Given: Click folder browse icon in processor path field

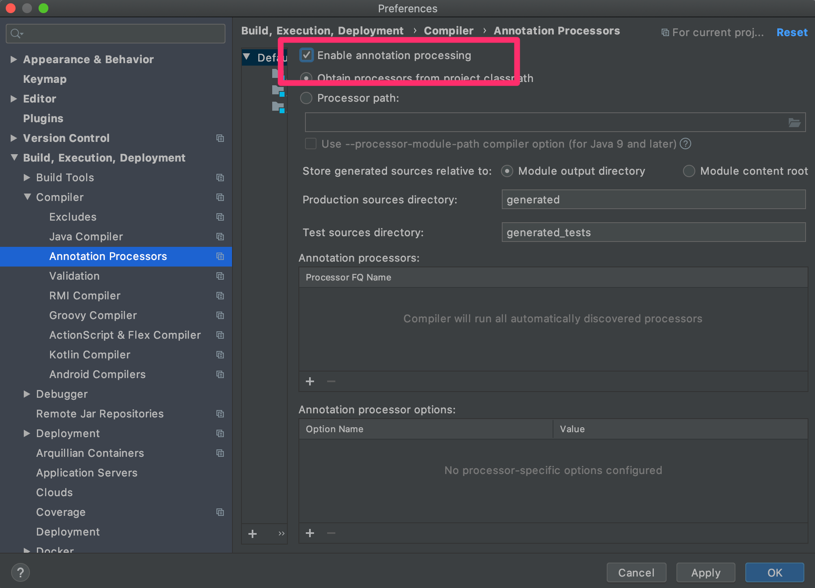Looking at the screenshot, I should tap(794, 123).
